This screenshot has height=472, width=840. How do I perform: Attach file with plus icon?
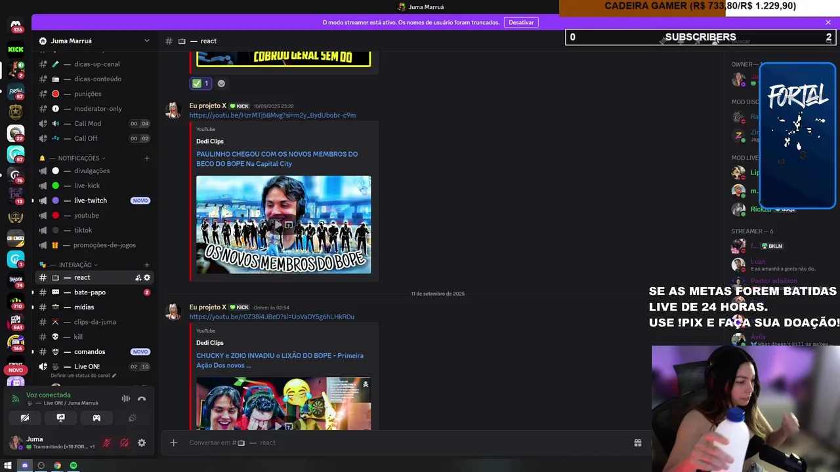tap(174, 443)
